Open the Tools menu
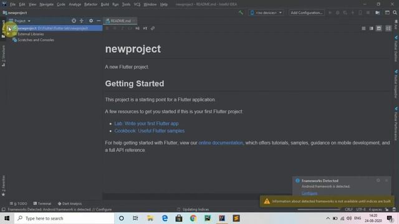The height and width of the screenshot is (224, 399). tap(126, 4)
